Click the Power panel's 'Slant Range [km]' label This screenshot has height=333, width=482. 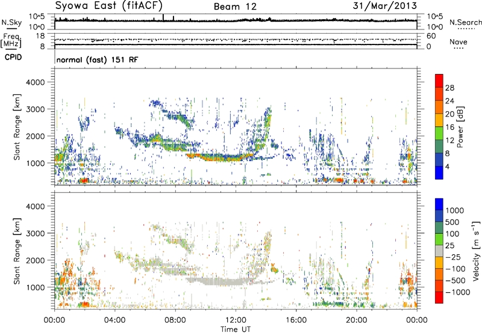pyautogui.click(x=17, y=127)
